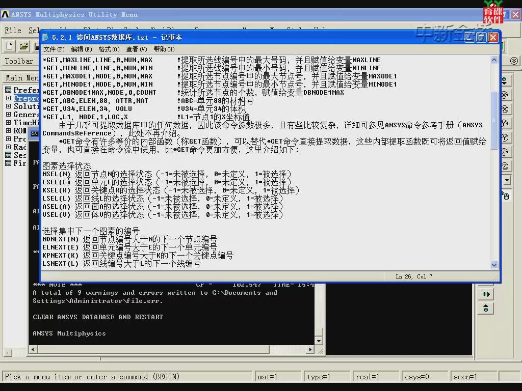Click the secn=1 status bar field

(x=474, y=377)
